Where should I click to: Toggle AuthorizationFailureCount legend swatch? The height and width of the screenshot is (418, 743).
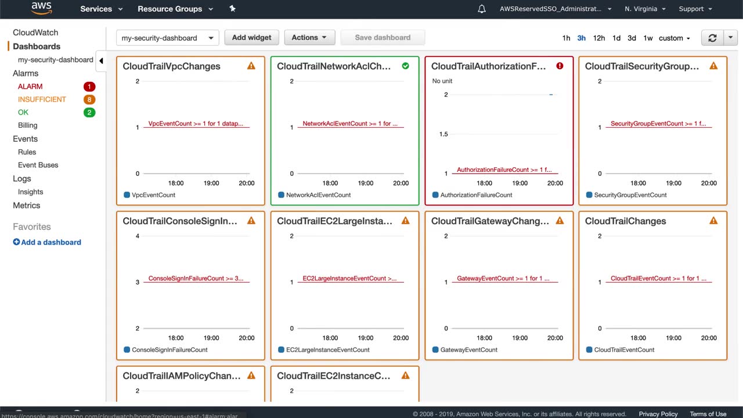(435, 195)
